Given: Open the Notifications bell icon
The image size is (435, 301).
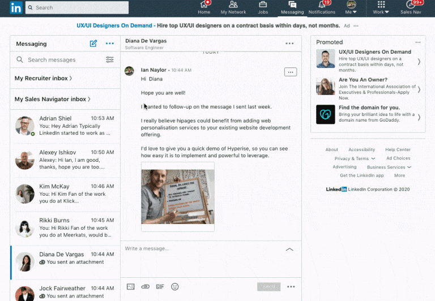Looking at the screenshot, I should point(322,8).
